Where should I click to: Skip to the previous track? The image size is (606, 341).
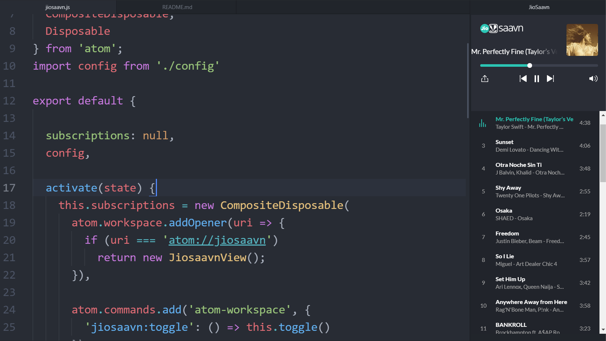523,79
